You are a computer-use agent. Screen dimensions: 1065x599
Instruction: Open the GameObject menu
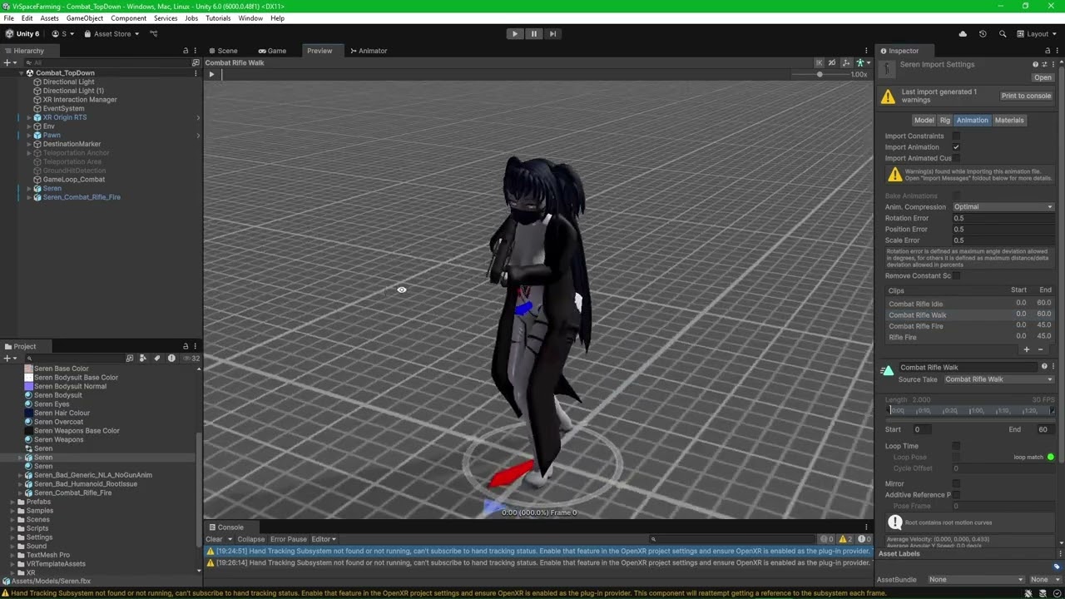coord(85,18)
